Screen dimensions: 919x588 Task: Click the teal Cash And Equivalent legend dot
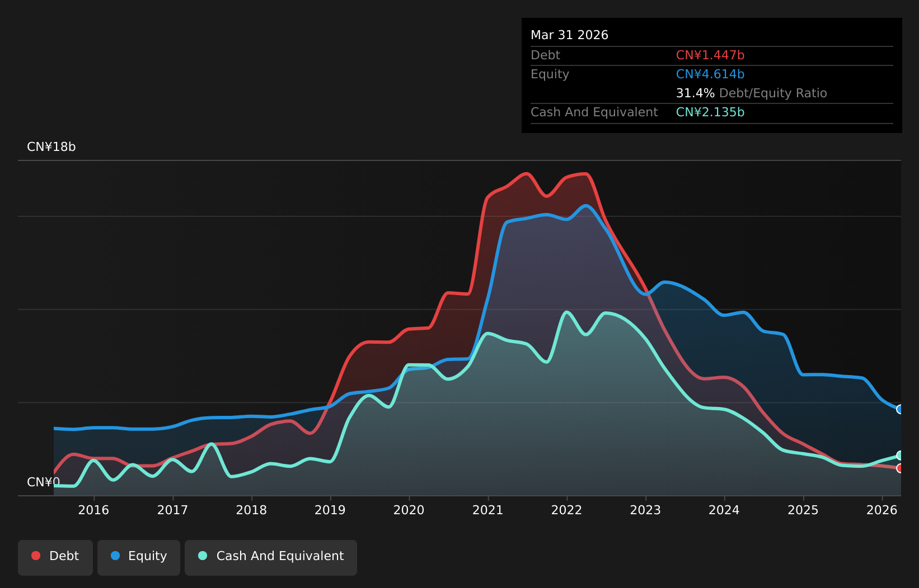203,556
